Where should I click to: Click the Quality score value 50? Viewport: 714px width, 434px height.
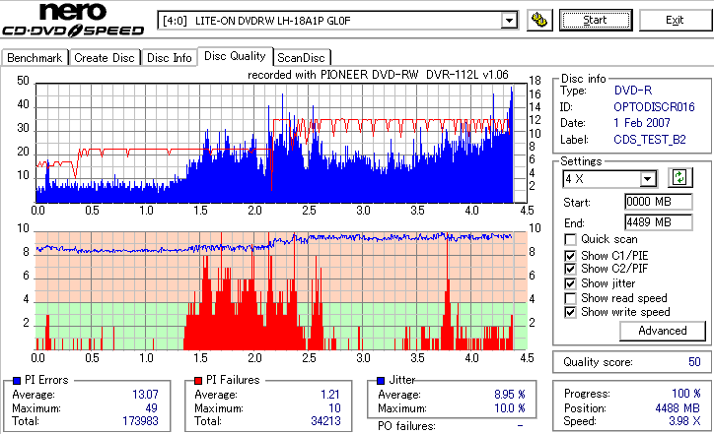pos(694,362)
